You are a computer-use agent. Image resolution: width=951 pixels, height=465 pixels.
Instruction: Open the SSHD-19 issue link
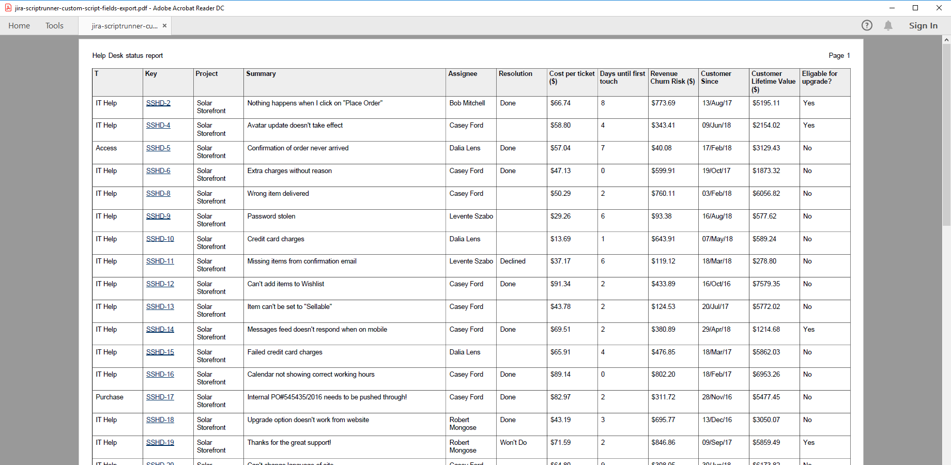(x=160, y=443)
